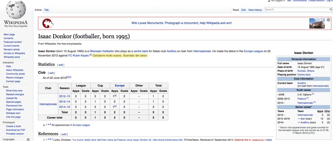Select the Article tab

(x=38, y=10)
